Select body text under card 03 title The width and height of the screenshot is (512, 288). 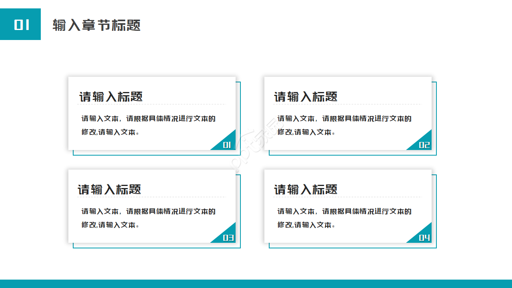coord(148,217)
